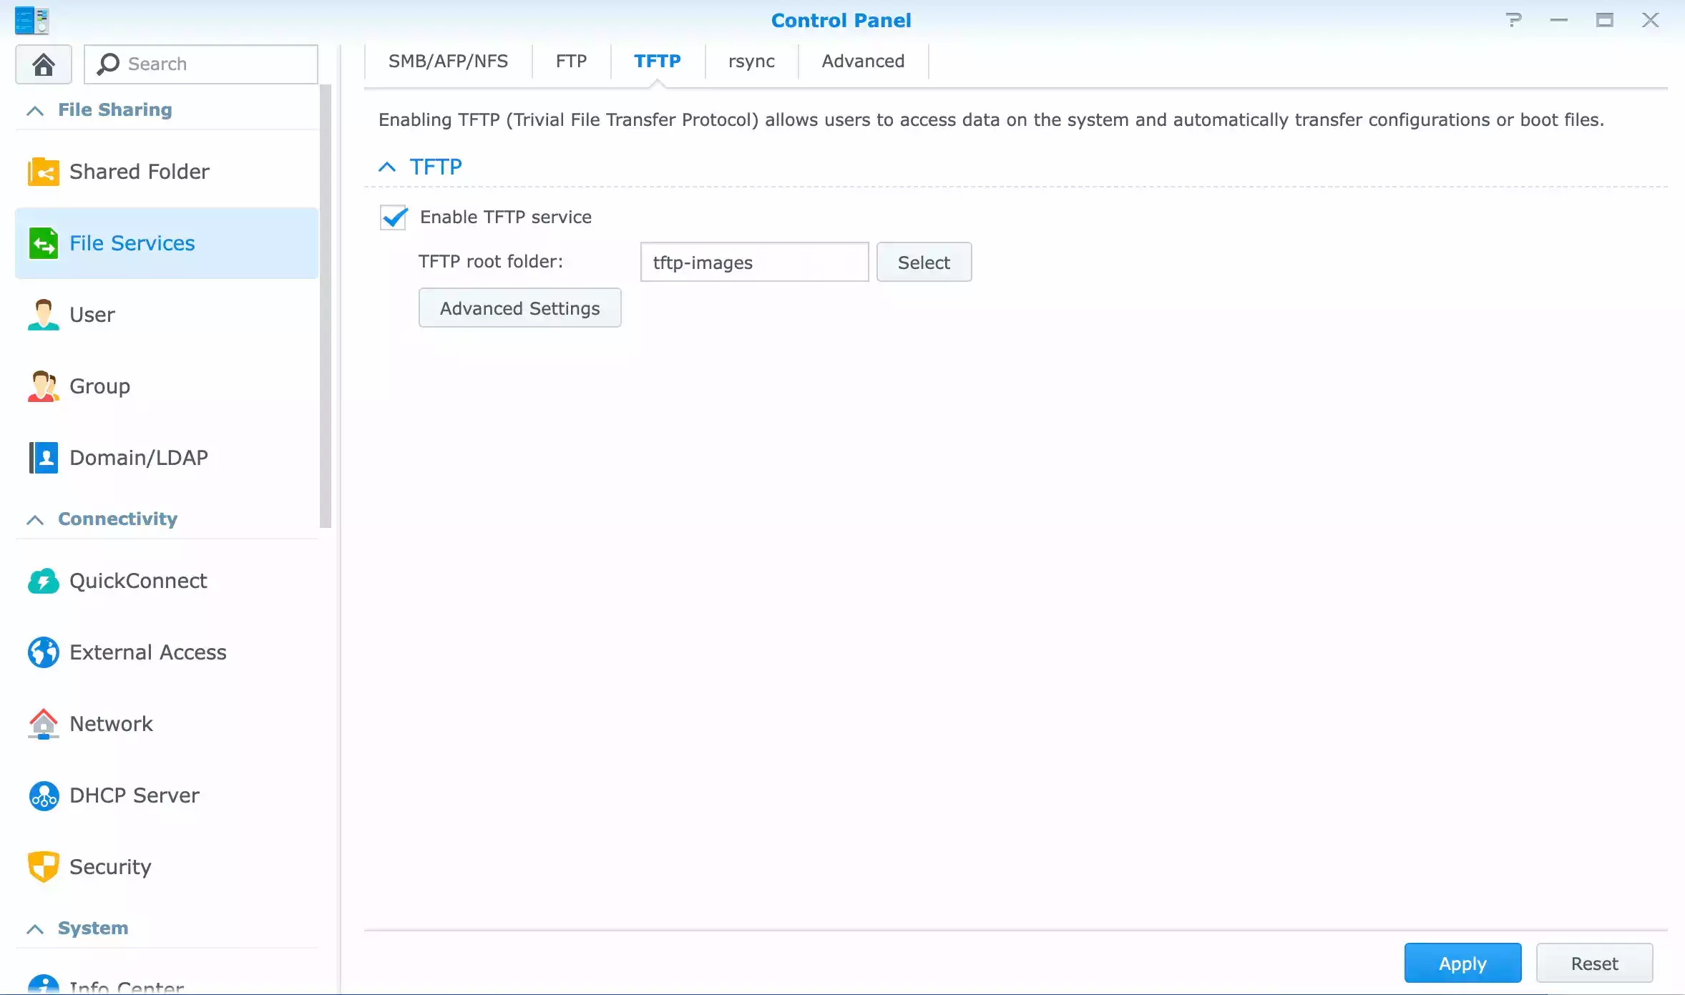Select the Domain/LDAP icon
Image resolution: width=1685 pixels, height=995 pixels.
(x=43, y=458)
